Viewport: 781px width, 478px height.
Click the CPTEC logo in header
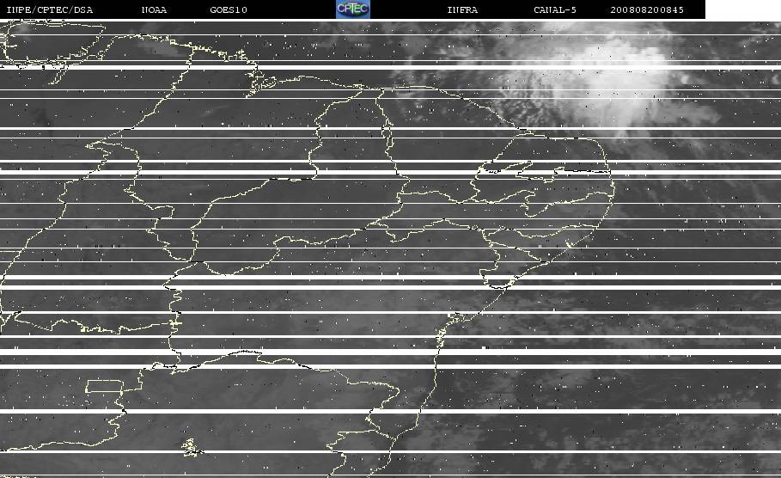tap(352, 9)
